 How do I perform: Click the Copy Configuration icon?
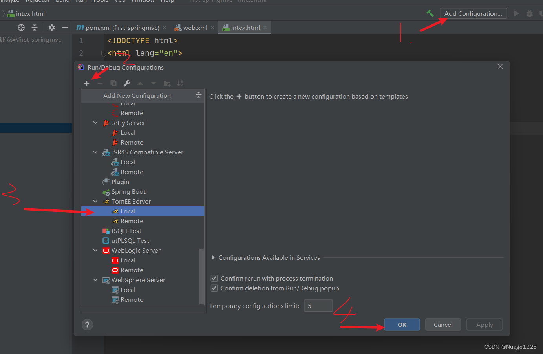(113, 83)
